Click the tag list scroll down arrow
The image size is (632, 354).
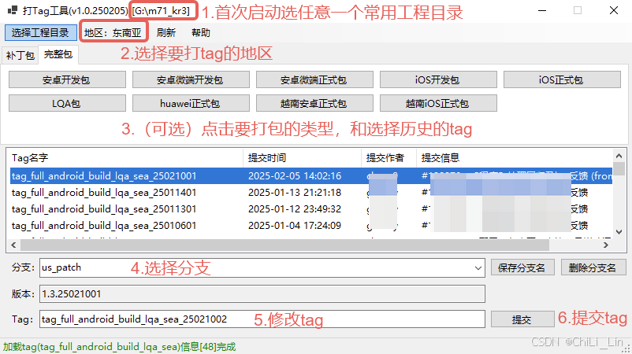pyautogui.click(x=619, y=232)
